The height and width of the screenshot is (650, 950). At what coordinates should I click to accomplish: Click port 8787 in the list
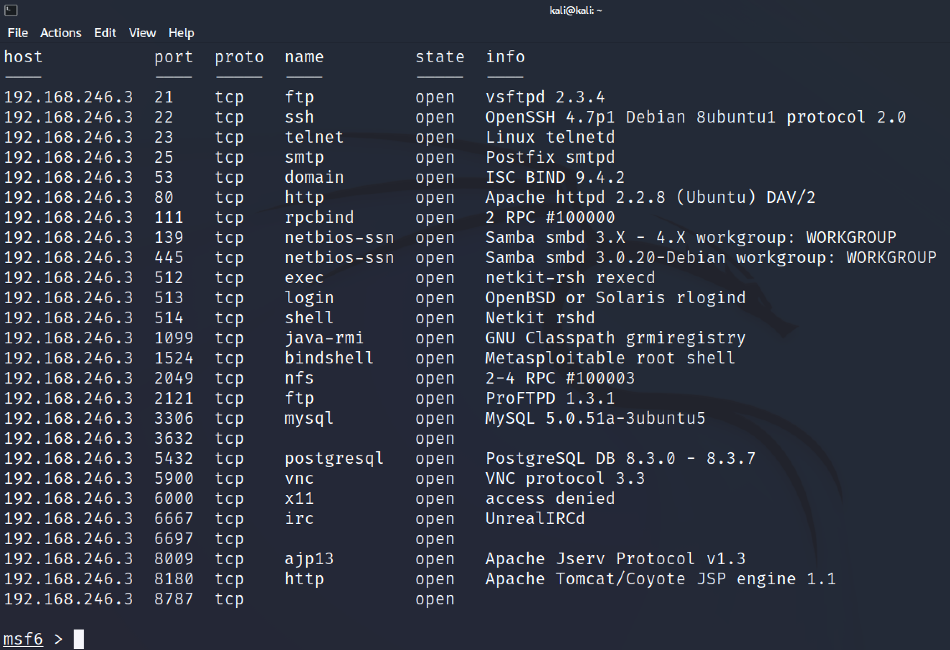[x=174, y=599]
